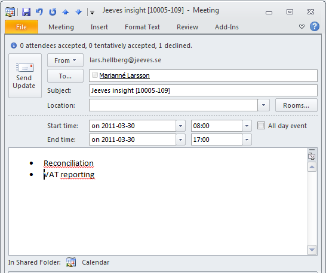Go to previous item with up arrow
Image resolution: width=326 pixels, height=273 pixels.
coord(66,12)
